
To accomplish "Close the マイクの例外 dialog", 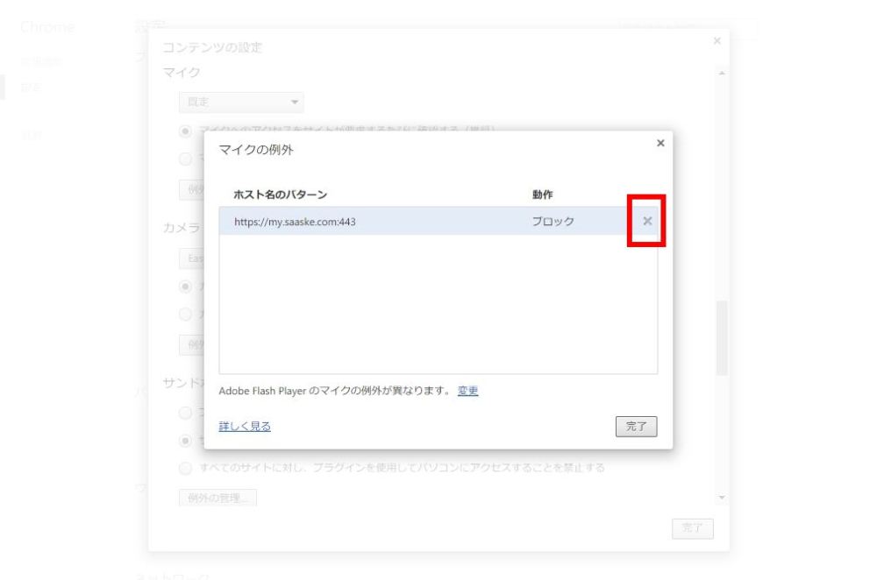I will [x=660, y=143].
